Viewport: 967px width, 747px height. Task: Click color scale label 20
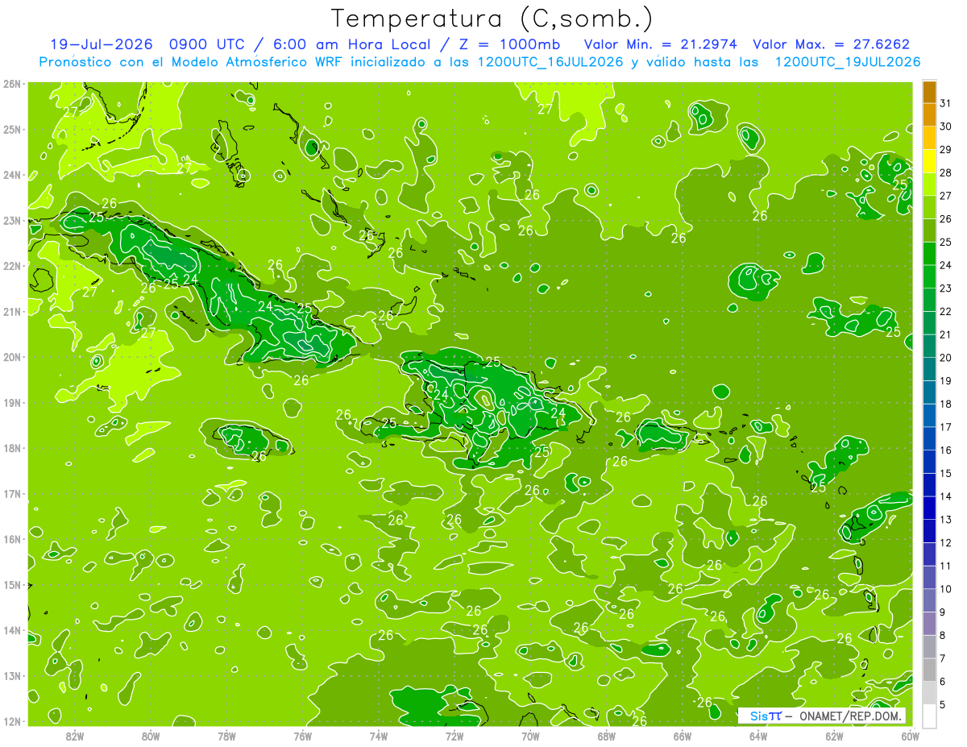tap(946, 358)
